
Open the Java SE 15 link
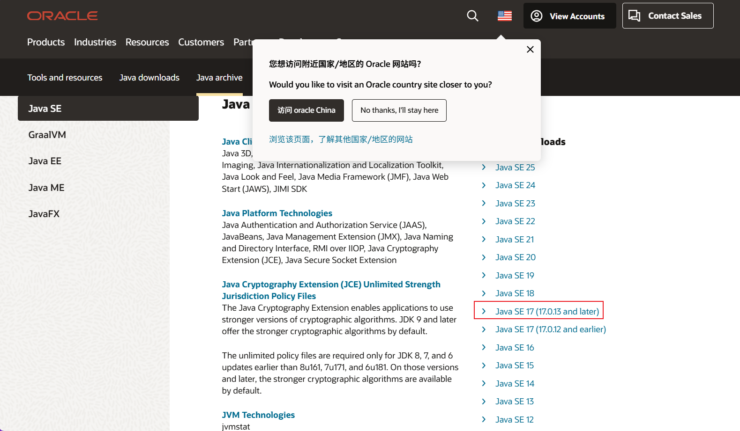pos(515,365)
